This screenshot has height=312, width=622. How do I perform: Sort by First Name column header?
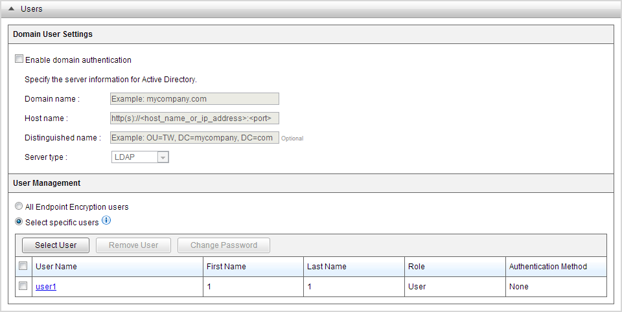226,267
